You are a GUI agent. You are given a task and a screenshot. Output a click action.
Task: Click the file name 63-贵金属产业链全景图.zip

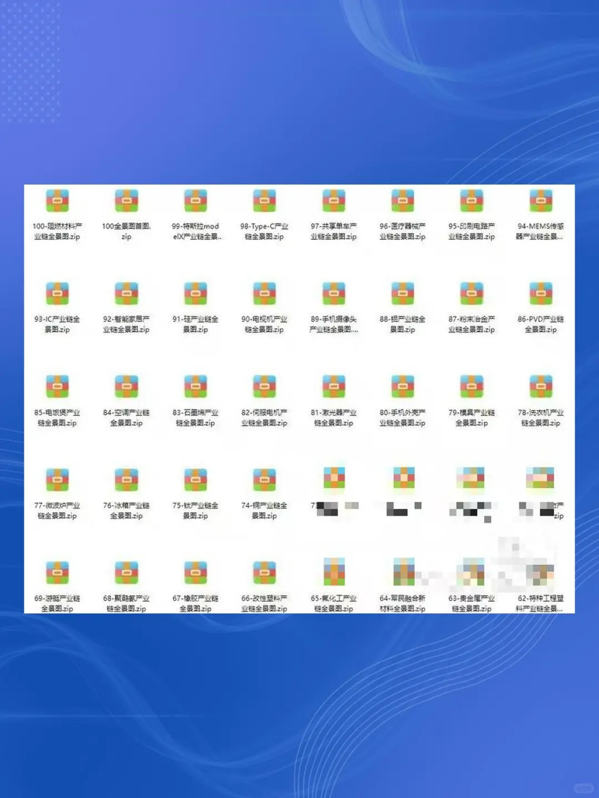[471, 603]
